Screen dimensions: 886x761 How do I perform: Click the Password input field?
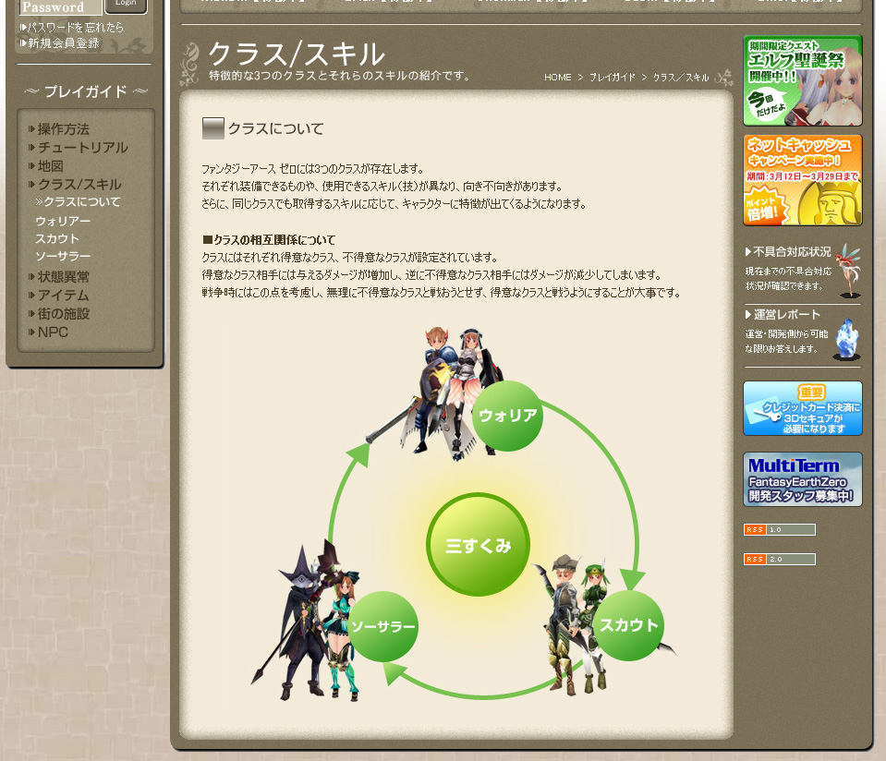60,7
